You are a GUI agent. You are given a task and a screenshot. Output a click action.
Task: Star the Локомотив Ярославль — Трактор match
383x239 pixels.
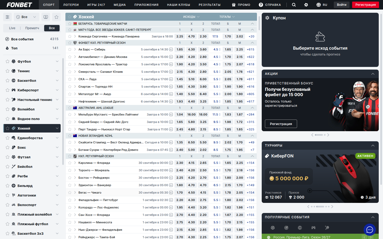click(70, 64)
